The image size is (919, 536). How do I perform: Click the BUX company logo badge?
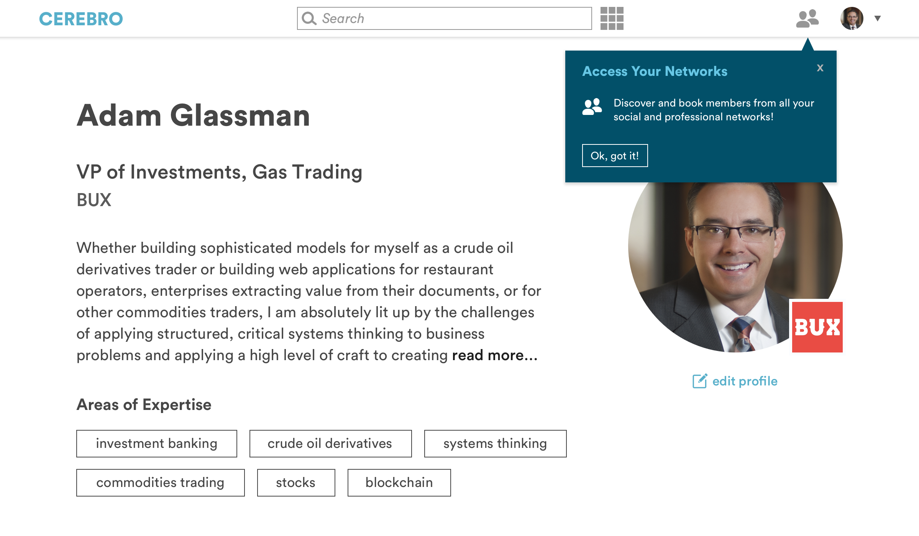(817, 327)
